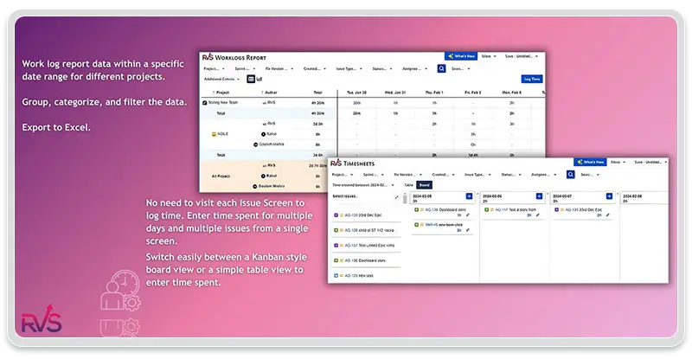Click search icon in Timesheets window

tap(571, 175)
